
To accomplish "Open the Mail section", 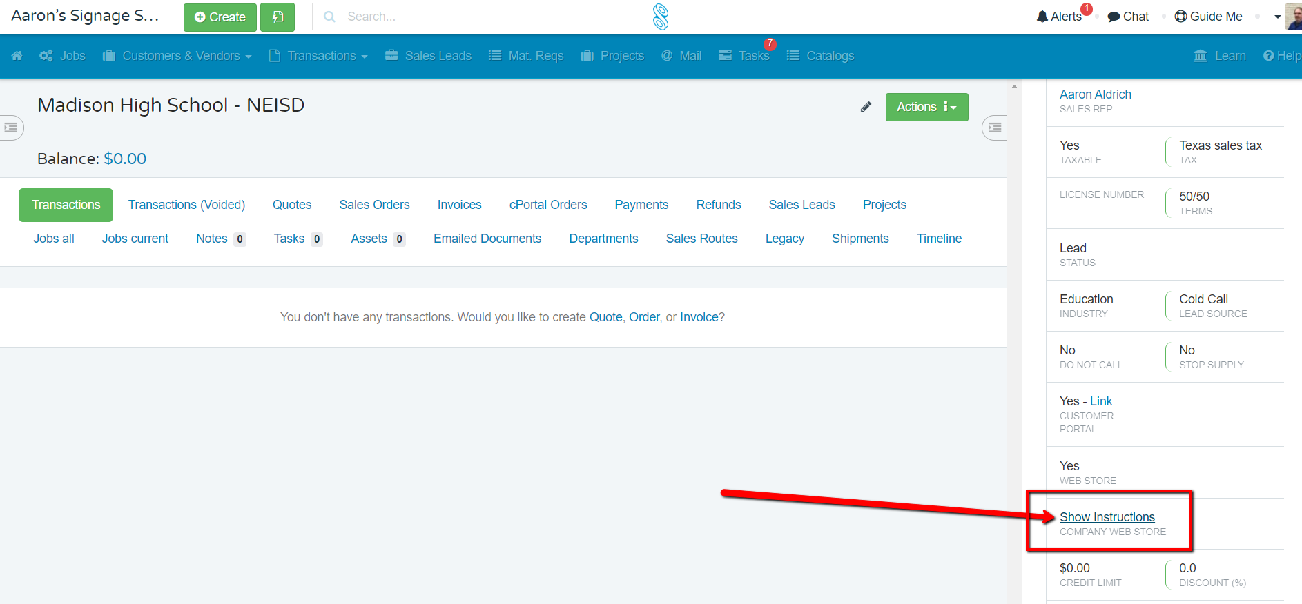I will click(x=681, y=56).
